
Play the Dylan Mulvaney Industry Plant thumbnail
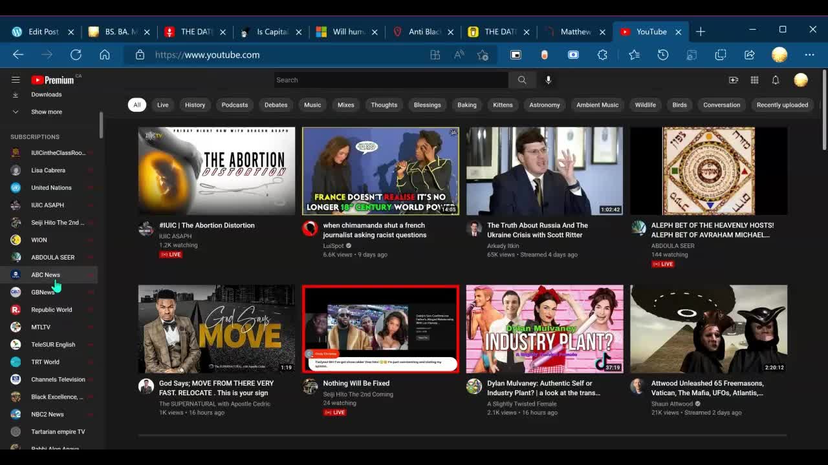tap(545, 329)
